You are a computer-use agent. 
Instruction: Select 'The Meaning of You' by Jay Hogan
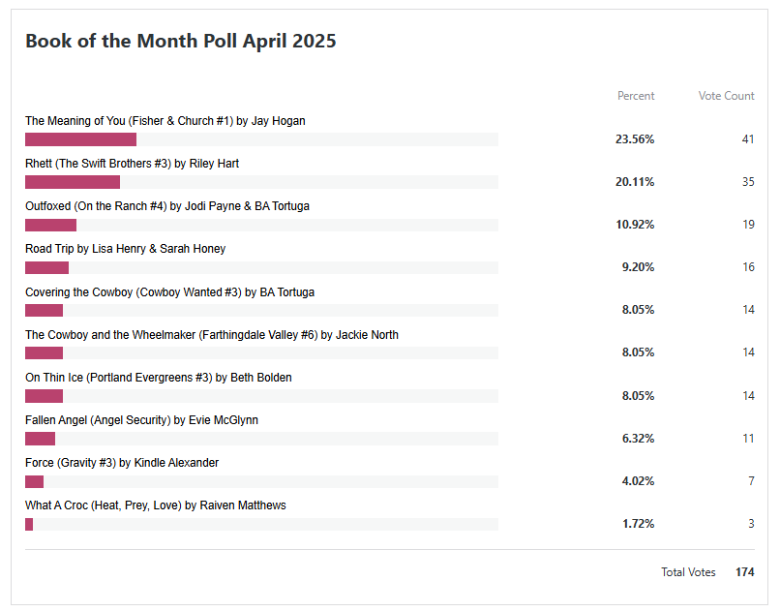pyautogui.click(x=165, y=121)
